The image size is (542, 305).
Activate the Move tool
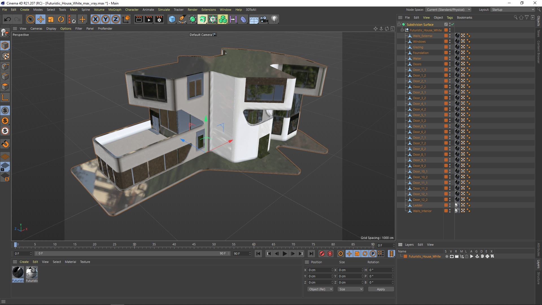coord(41,19)
